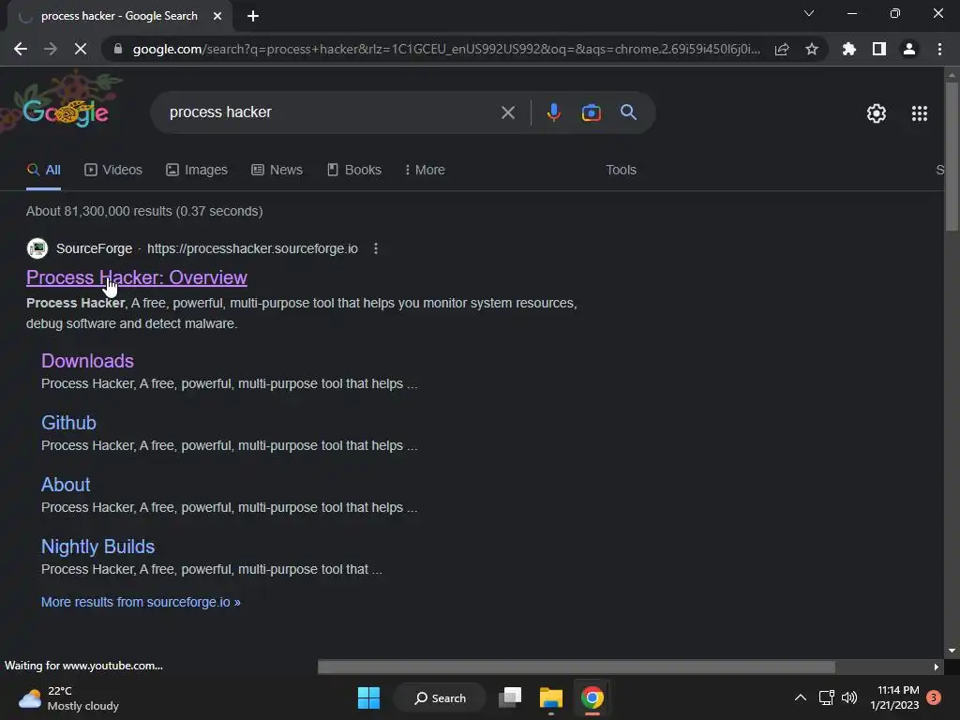Open the network tray icon

pyautogui.click(x=826, y=697)
